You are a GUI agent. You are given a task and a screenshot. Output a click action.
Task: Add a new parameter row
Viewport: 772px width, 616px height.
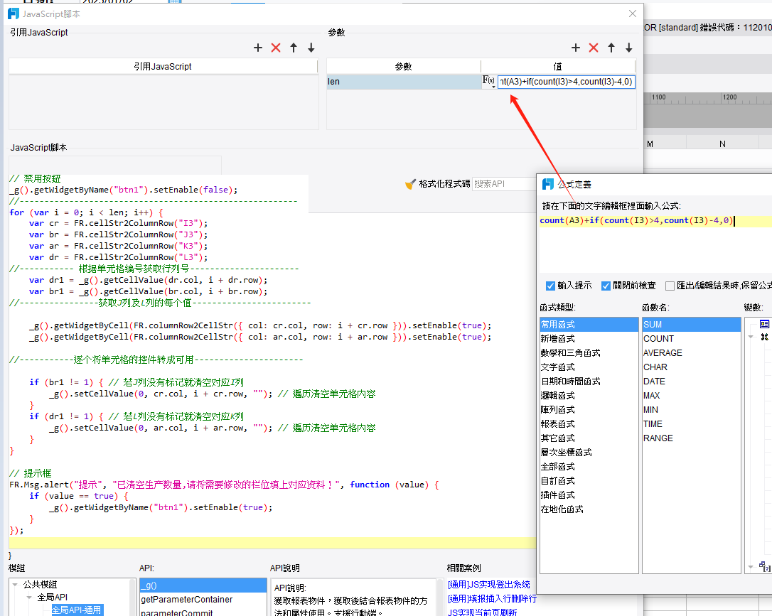[576, 48]
